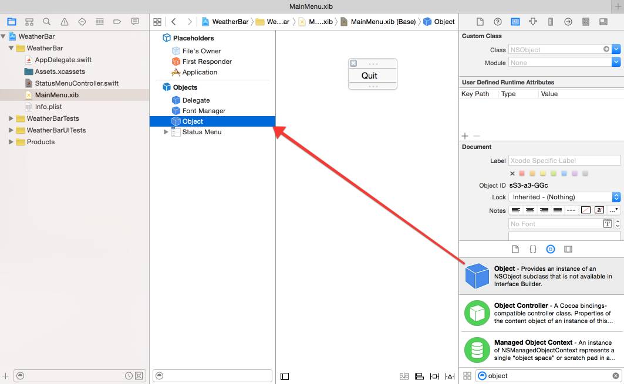Viewport: 624px width, 384px height.
Task: Close the Quit menu canvas window
Action: point(353,63)
